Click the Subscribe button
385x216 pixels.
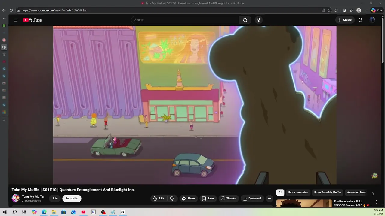[x=72, y=199]
